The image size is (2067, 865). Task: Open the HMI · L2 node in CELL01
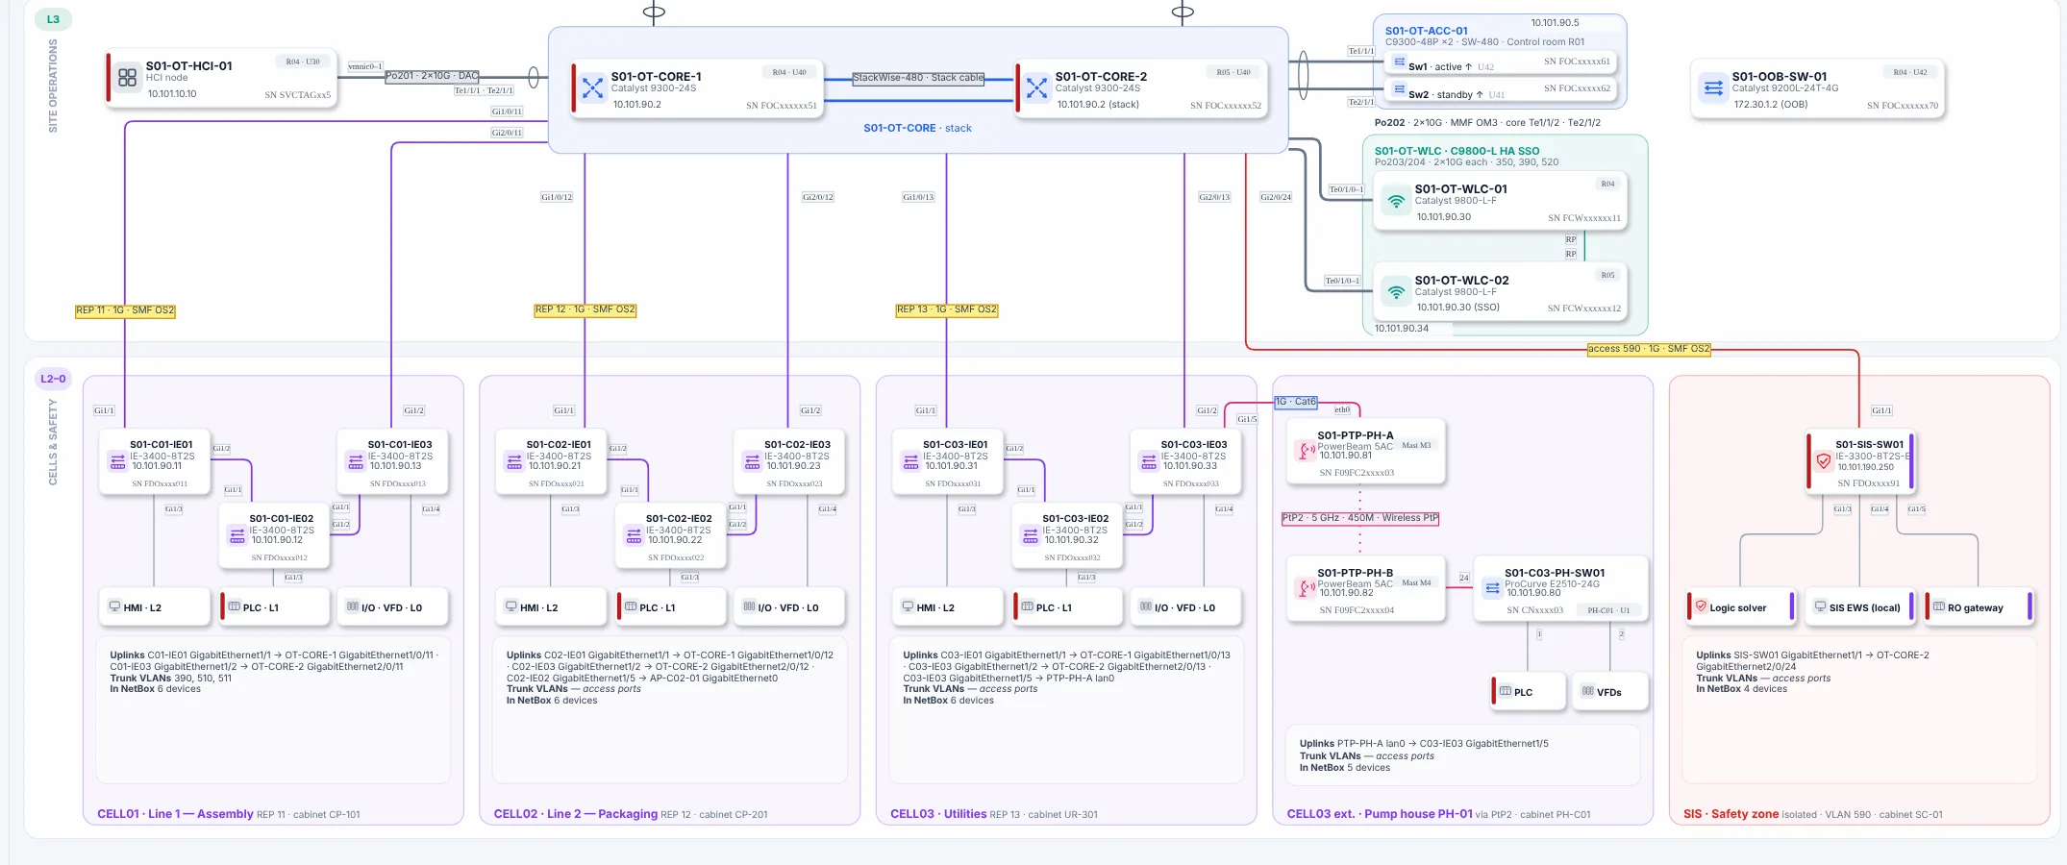(x=154, y=607)
